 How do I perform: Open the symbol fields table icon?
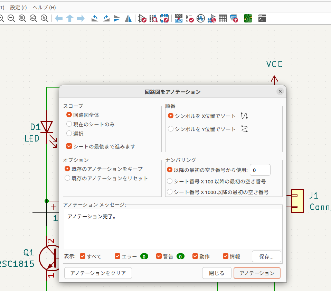click(x=223, y=19)
